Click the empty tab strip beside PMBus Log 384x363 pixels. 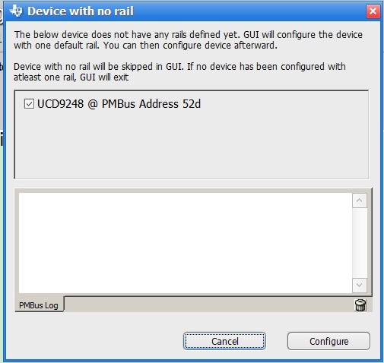tap(209, 305)
